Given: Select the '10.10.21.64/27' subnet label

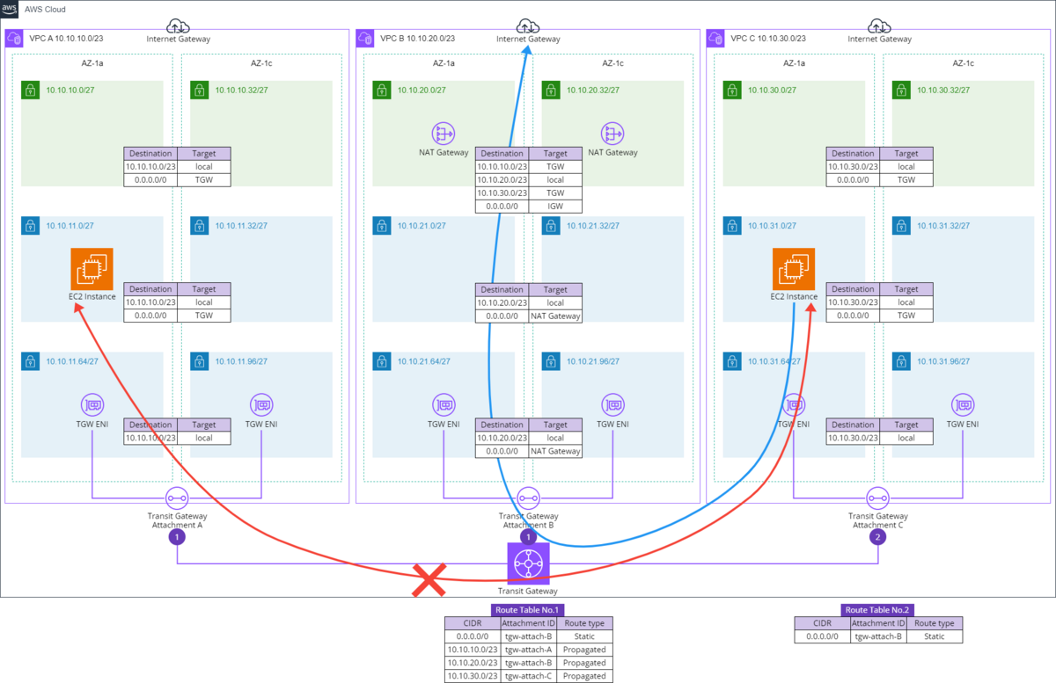Looking at the screenshot, I should tap(426, 361).
